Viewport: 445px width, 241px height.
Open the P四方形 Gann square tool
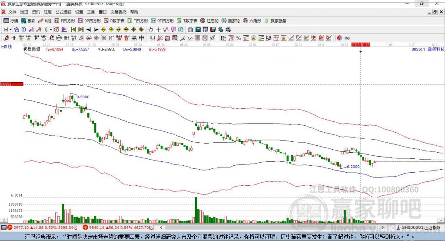click(65, 21)
